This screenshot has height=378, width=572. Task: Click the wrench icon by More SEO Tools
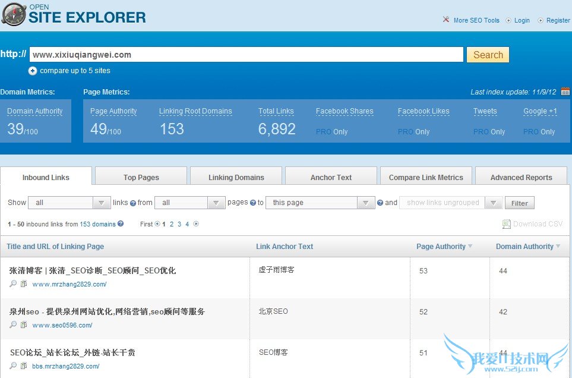pyautogui.click(x=446, y=20)
